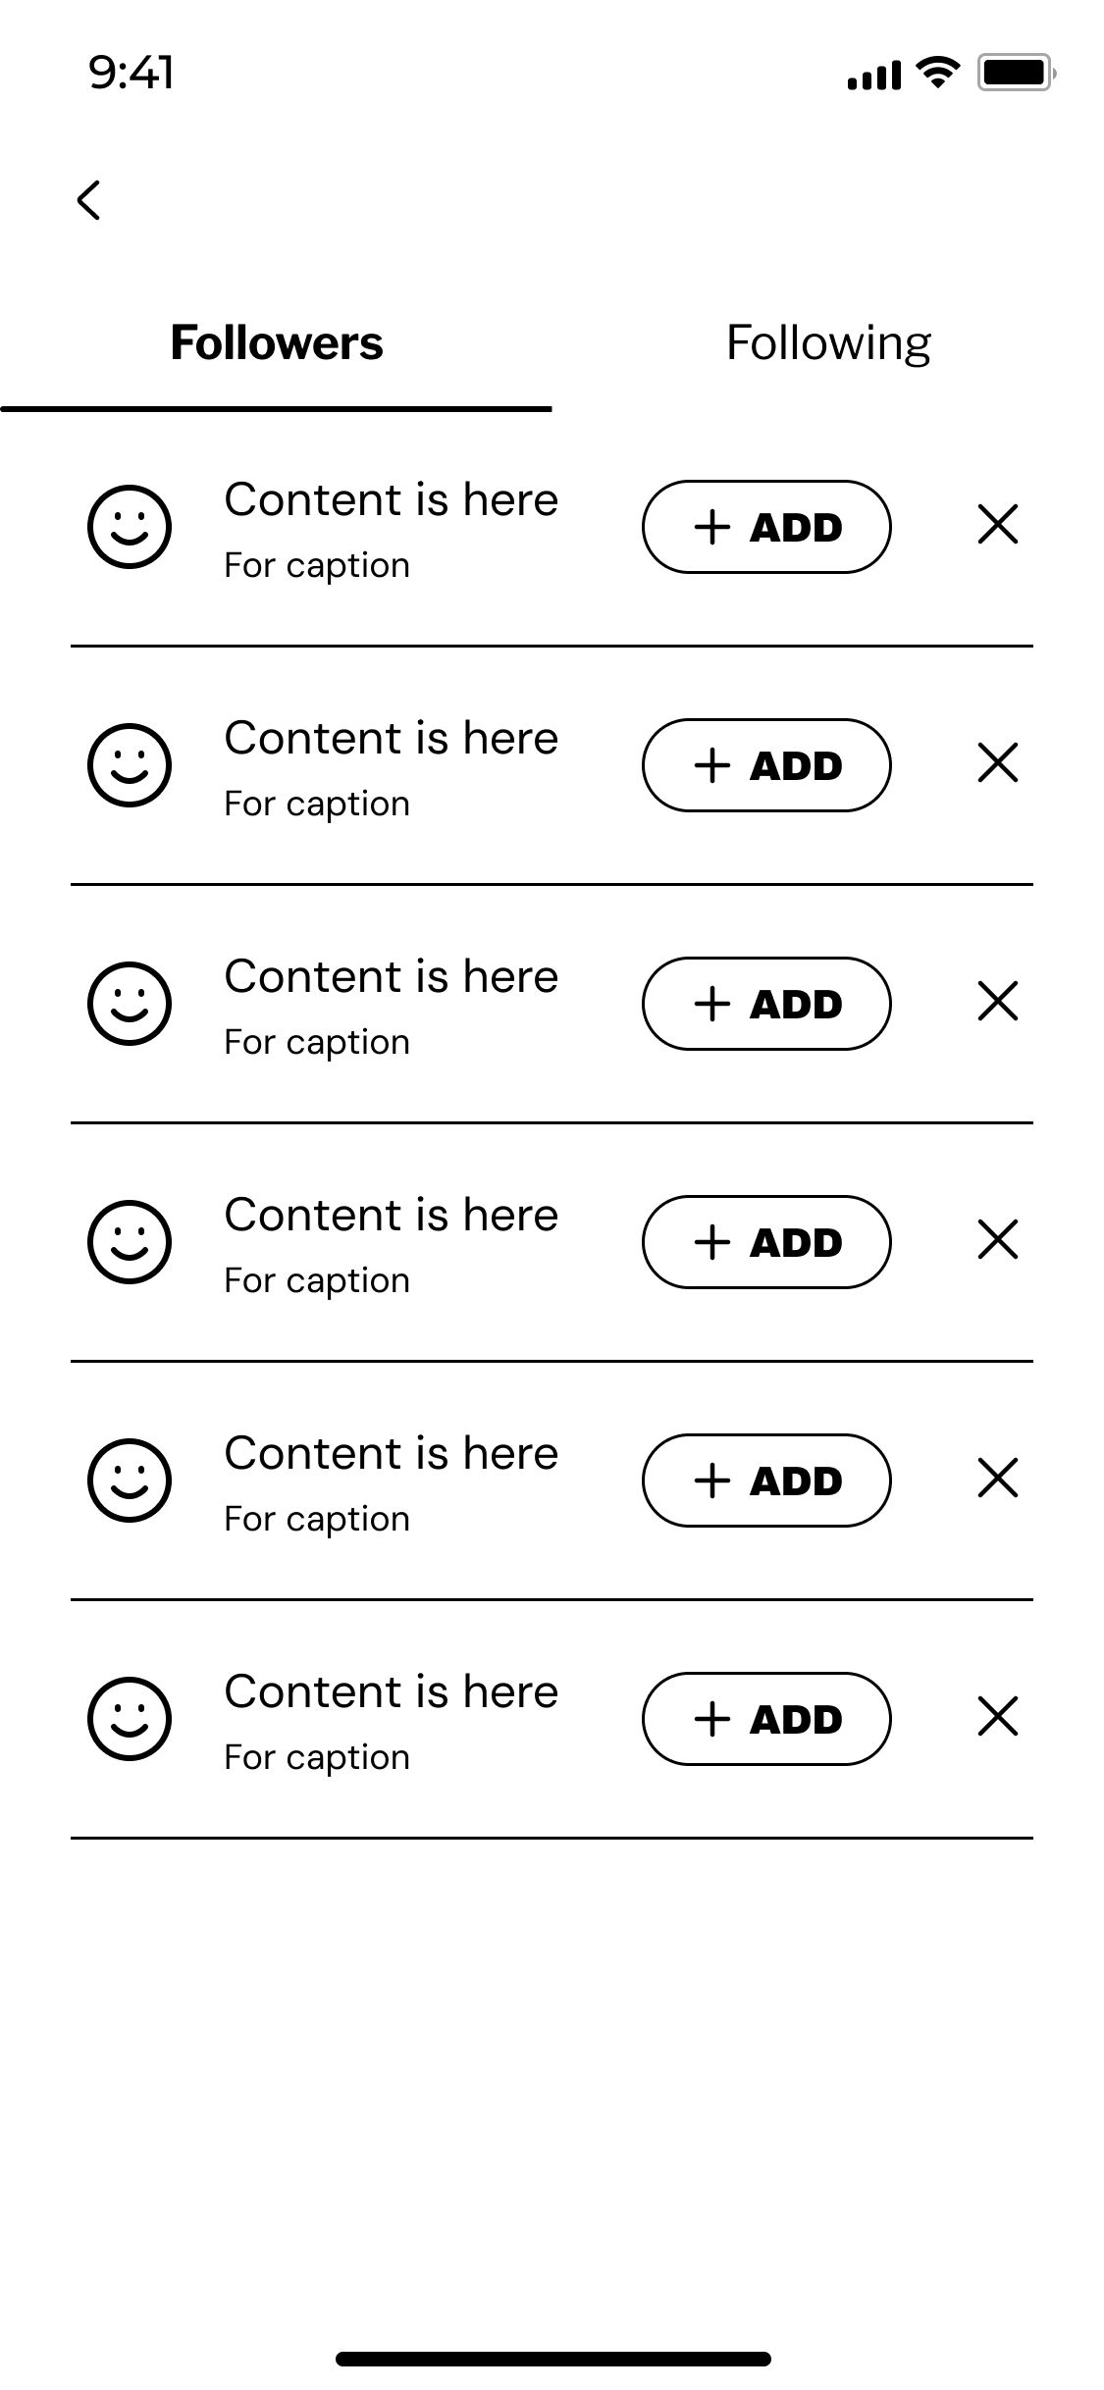Close the fifth row using X icon
The width and height of the screenshot is (1104, 2390).
(x=997, y=1478)
